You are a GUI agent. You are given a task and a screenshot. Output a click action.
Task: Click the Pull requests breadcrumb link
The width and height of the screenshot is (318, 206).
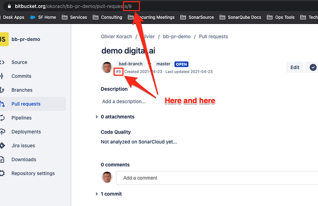pos(213,36)
